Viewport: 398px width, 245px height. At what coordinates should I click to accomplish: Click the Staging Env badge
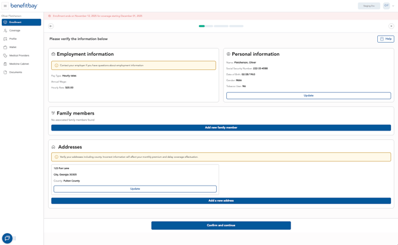pyautogui.click(x=369, y=6)
